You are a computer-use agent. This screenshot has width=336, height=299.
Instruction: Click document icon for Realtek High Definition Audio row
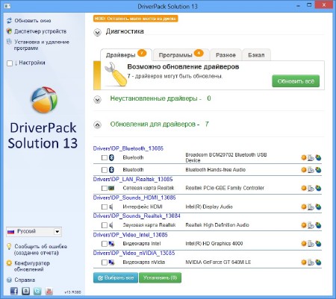tap(311, 225)
